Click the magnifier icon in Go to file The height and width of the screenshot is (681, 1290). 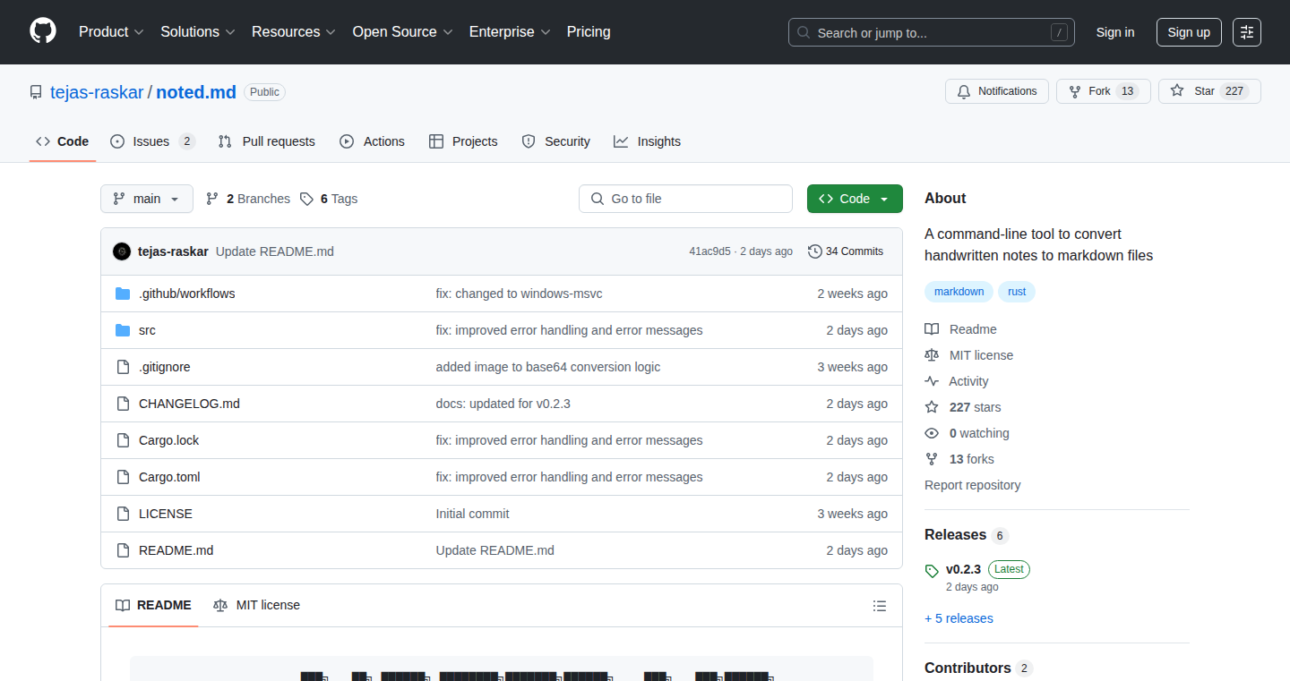(x=598, y=199)
